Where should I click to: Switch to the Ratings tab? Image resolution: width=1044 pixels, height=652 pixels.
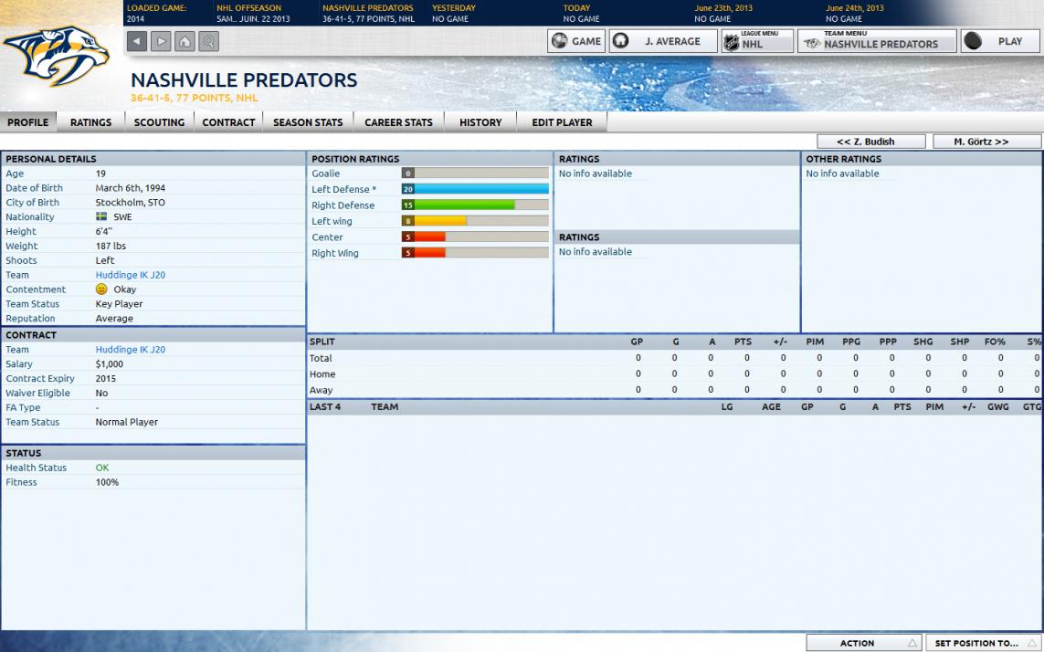coord(90,122)
